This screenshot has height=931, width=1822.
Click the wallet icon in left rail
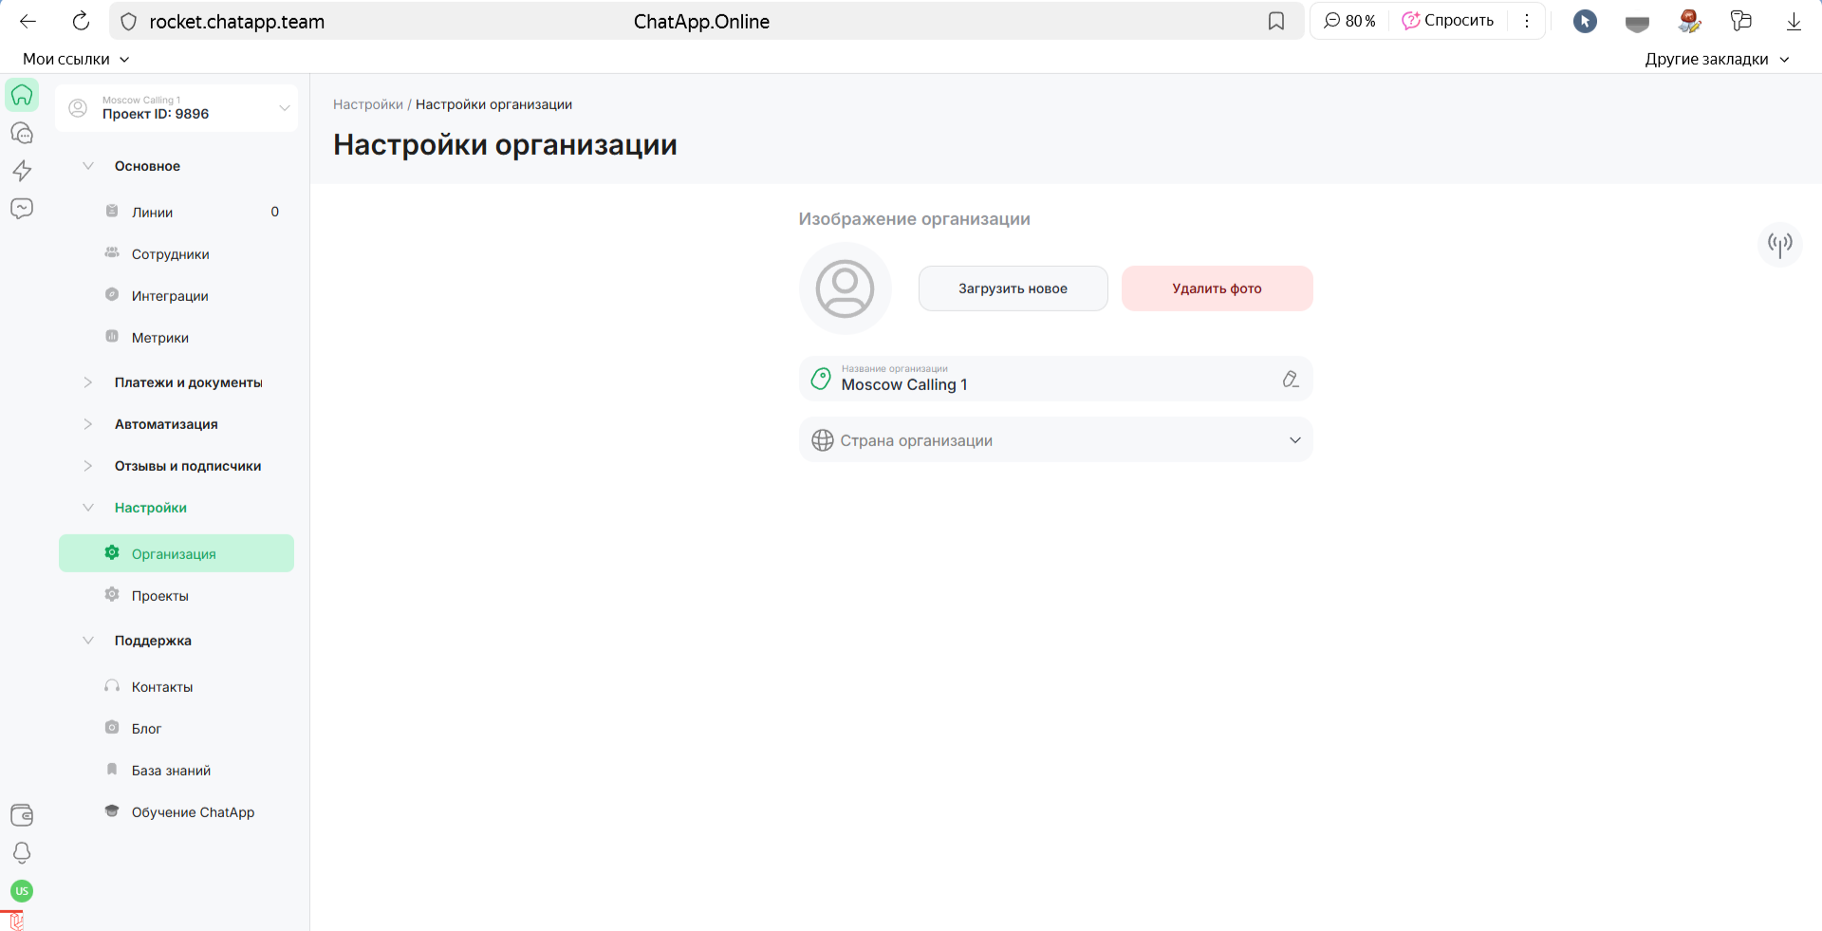tap(22, 814)
